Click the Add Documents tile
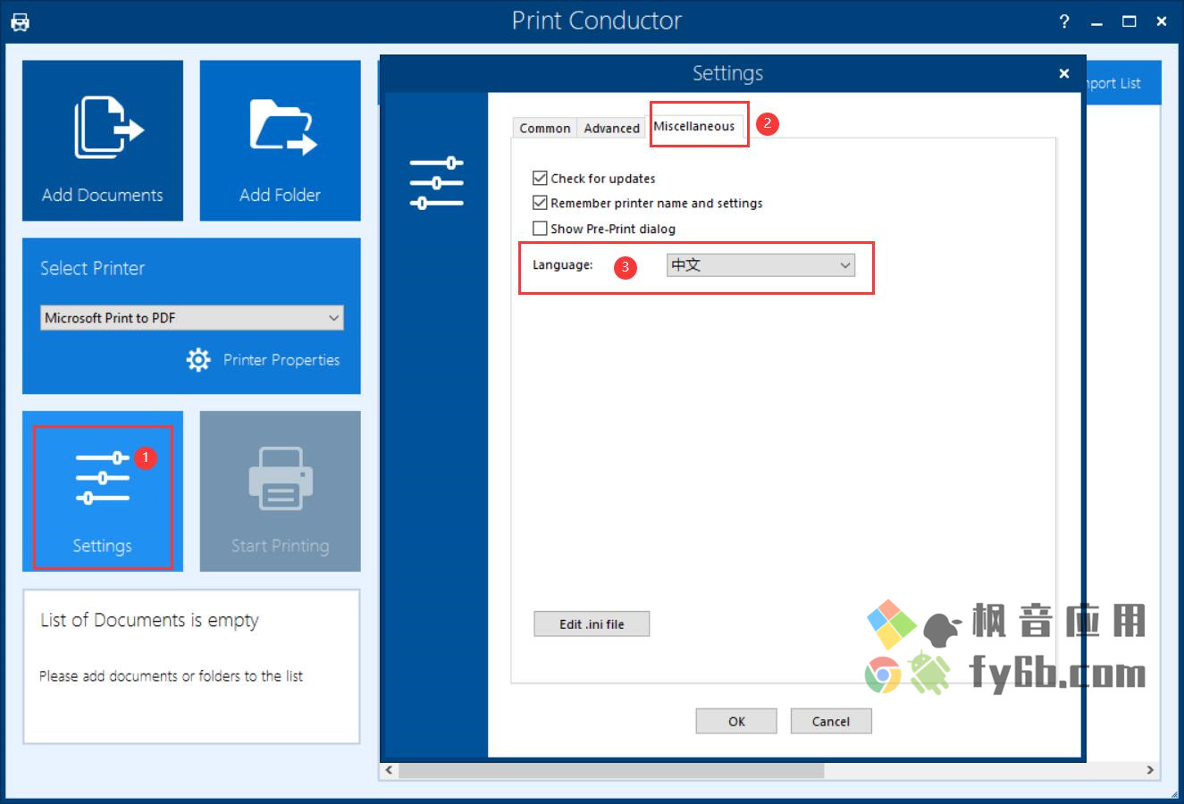Image resolution: width=1184 pixels, height=804 pixels. pos(103,140)
